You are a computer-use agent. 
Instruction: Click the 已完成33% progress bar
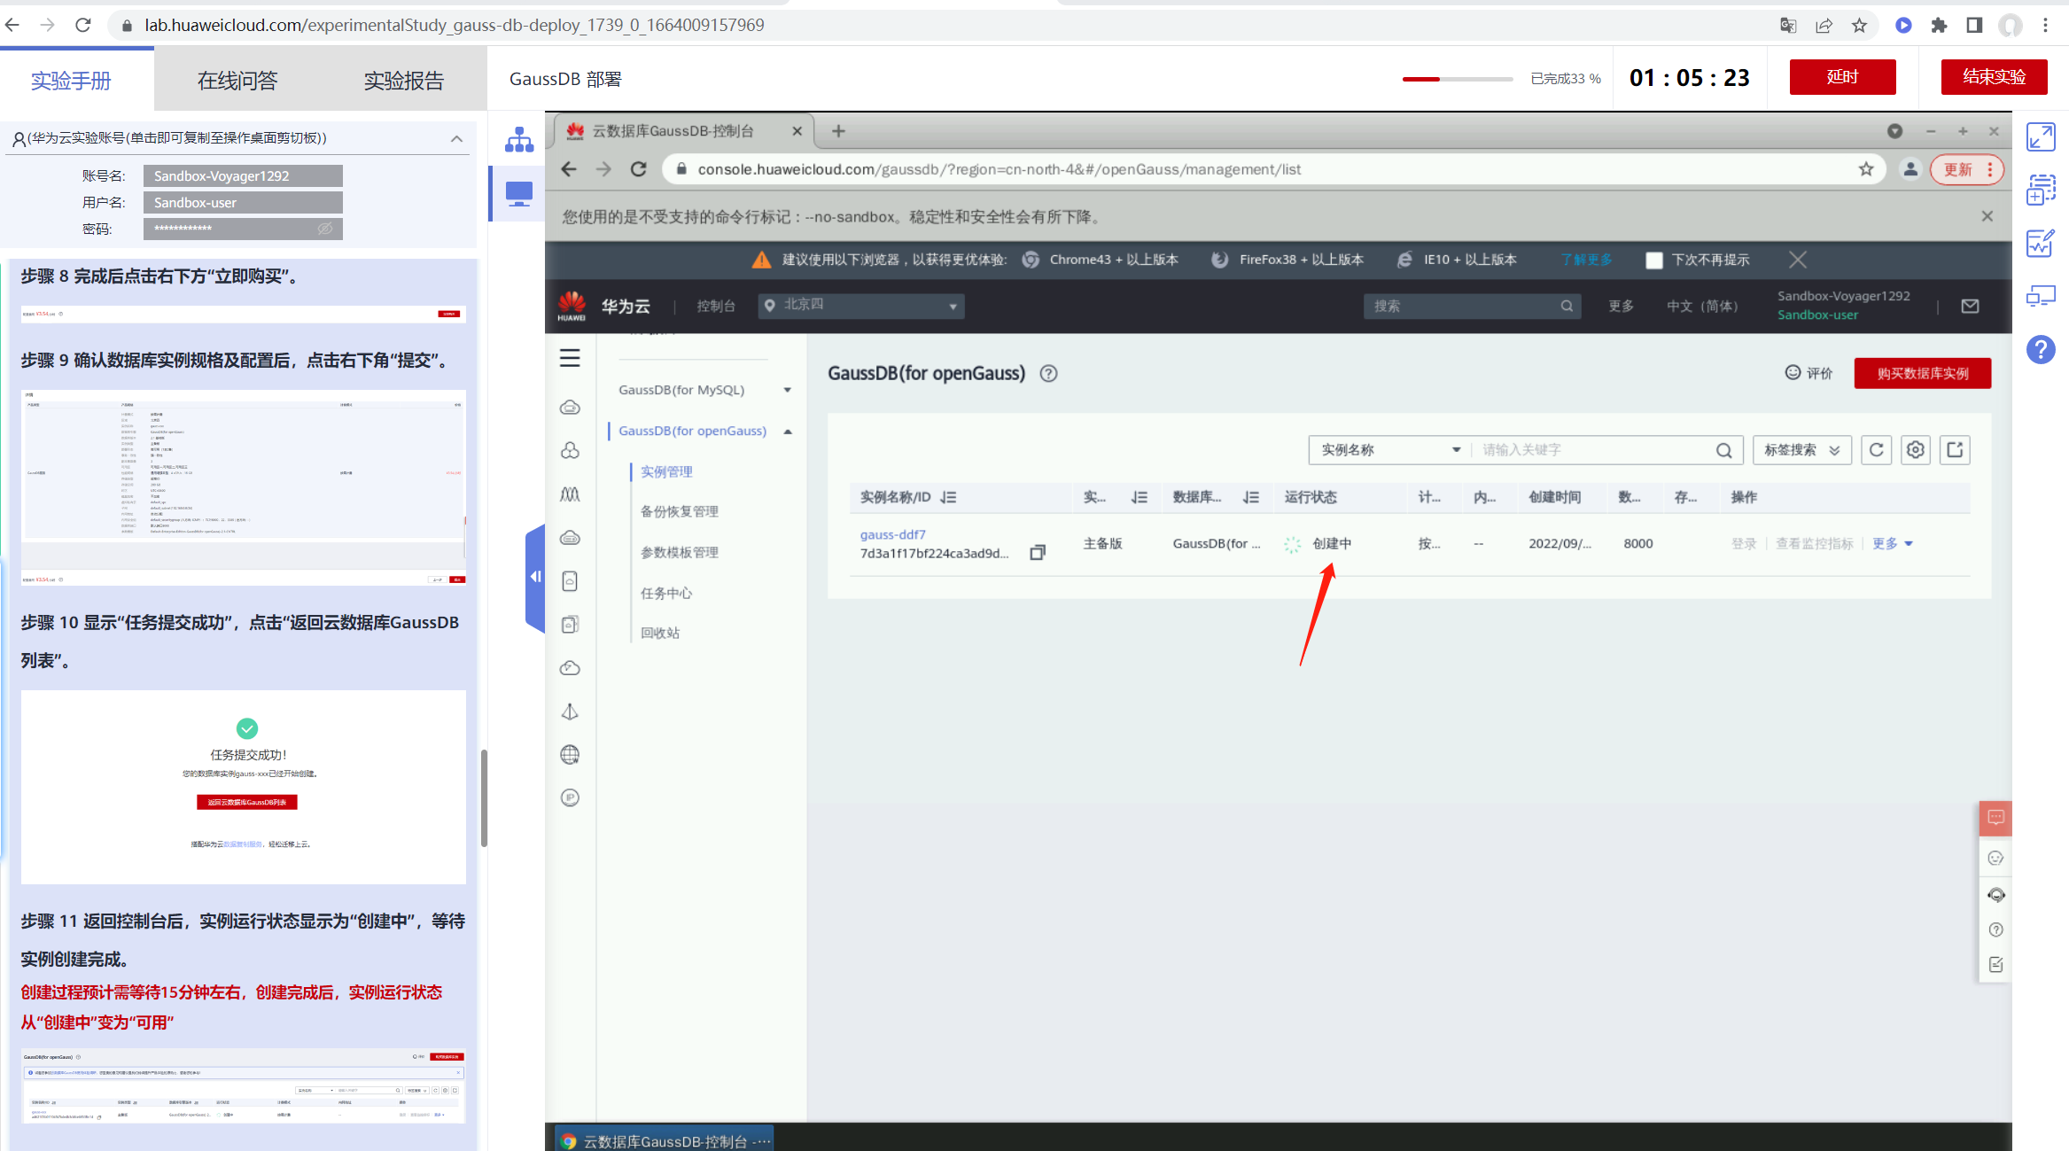click(1457, 79)
